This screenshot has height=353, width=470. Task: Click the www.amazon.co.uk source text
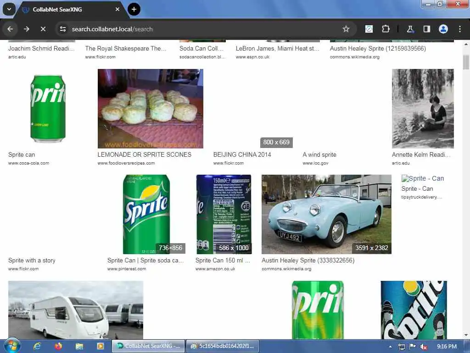215,268
